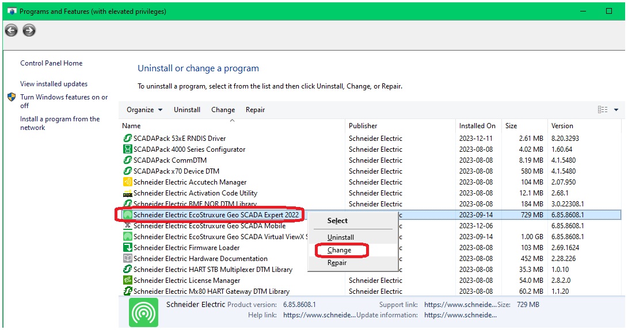Click the Forward navigation arrow
This screenshot has width=628, height=330.
(x=29, y=30)
